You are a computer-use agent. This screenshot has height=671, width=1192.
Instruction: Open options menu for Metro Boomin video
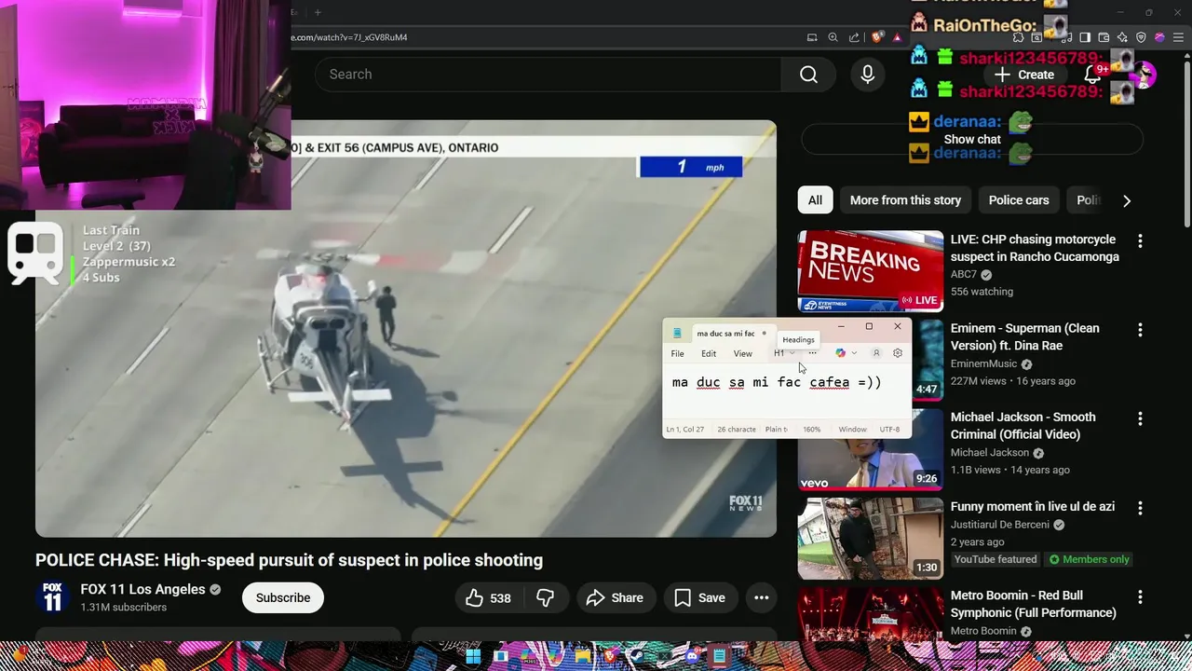[x=1140, y=597]
